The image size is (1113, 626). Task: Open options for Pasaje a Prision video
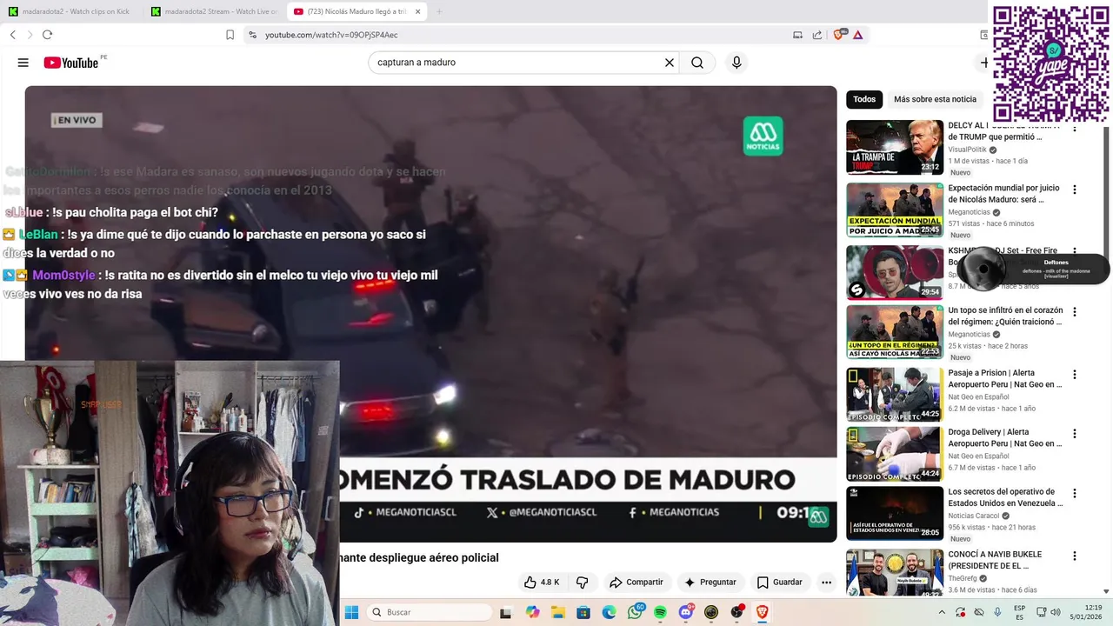(1074, 374)
